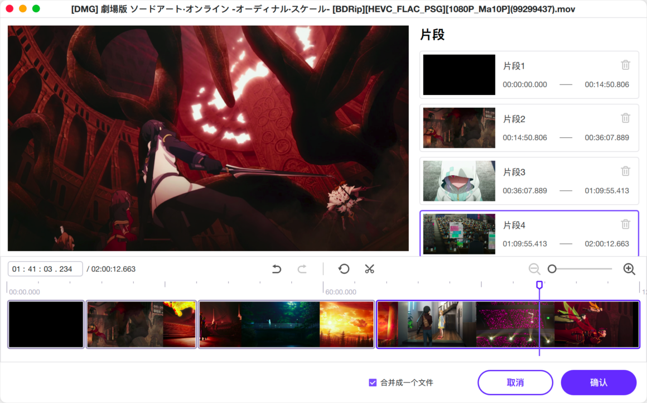The width and height of the screenshot is (647, 403).
Task: Click the current time input field
Action: click(45, 269)
